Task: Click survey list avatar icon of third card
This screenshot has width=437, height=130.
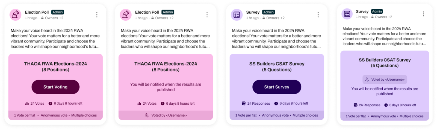Action: tap(237, 15)
